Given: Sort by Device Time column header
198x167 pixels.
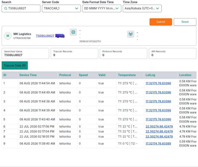Looking at the screenshot, I should coord(28,75).
